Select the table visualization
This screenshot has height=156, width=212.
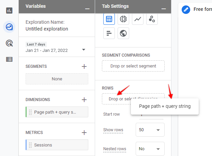(x=109, y=19)
